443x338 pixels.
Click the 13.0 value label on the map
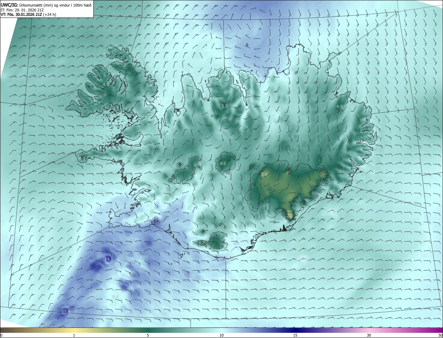(x=156, y=220)
